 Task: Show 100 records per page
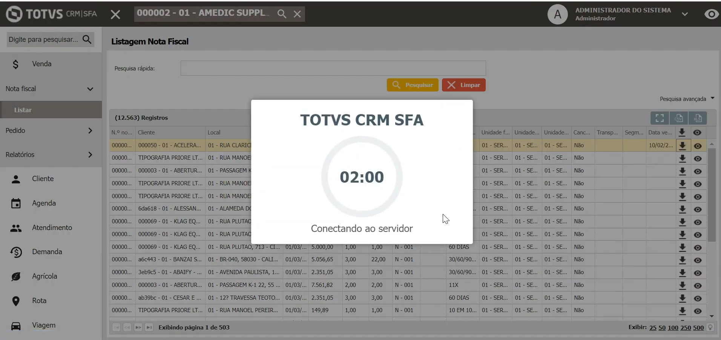[x=673, y=328]
